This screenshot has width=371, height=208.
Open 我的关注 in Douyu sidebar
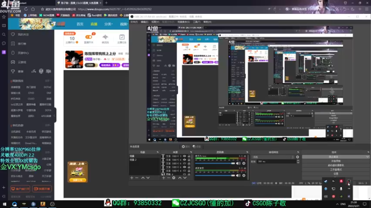coord(24,34)
